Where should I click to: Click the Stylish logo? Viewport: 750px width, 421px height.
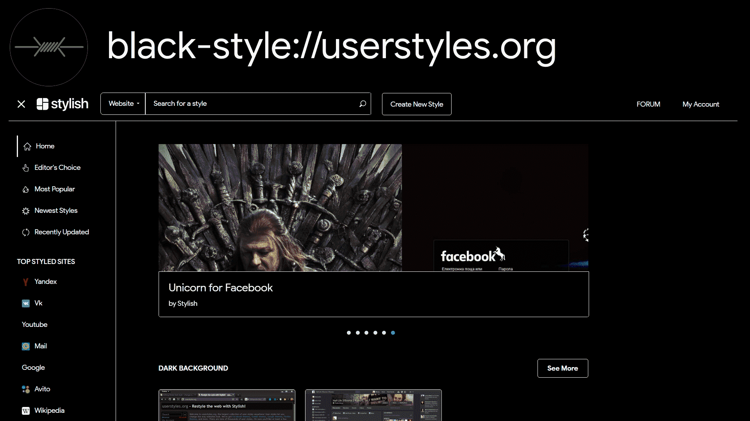tap(62, 104)
